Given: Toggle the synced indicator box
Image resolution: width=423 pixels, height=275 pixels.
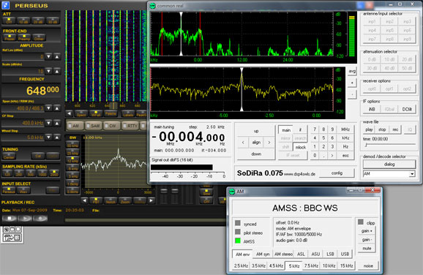Looking at the screenshot, I should point(238,223).
